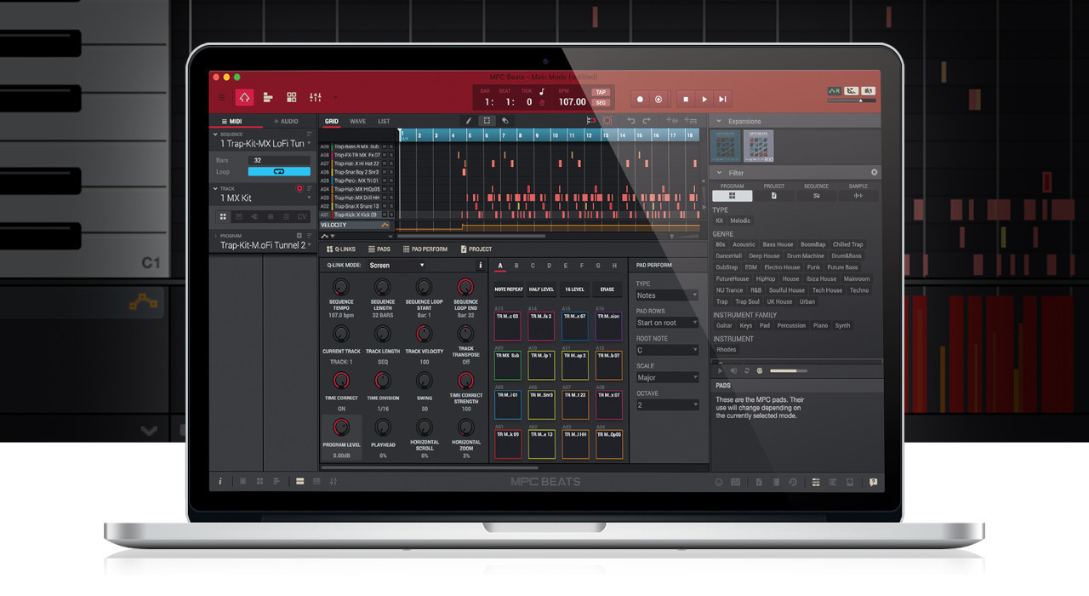Filter by the Trap Soul genre
The width and height of the screenshot is (1089, 596).
click(747, 301)
